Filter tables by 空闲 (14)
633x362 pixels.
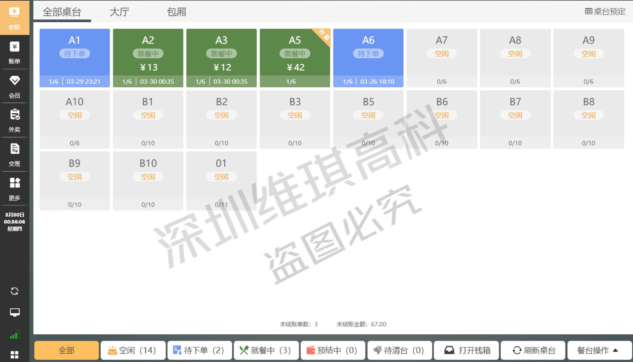(x=133, y=350)
